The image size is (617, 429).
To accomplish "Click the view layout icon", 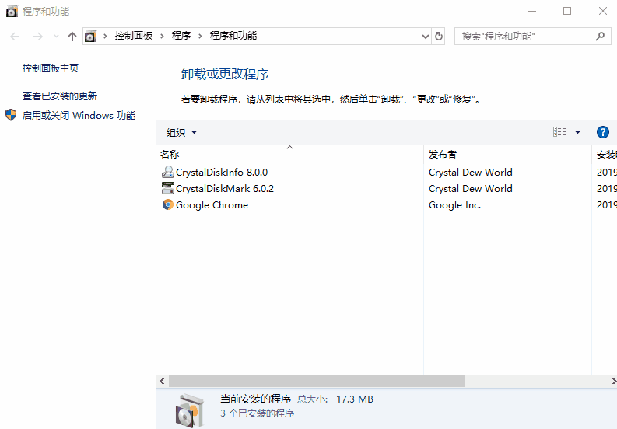I will pos(559,132).
